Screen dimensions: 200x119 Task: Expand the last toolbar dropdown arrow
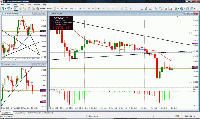click(194, 9)
